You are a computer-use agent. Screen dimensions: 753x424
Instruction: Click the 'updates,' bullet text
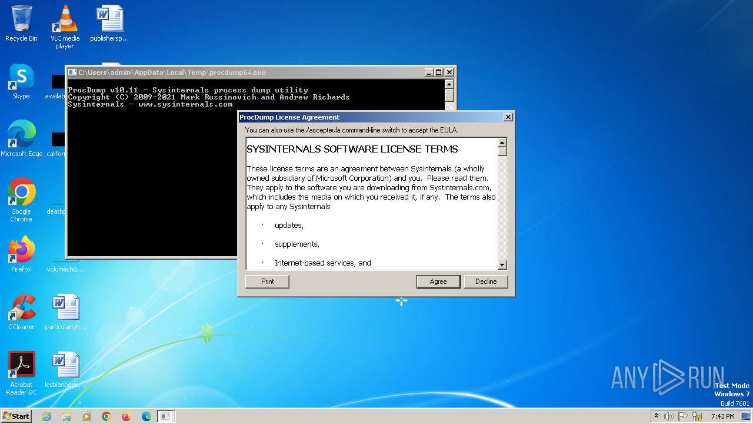[289, 226]
